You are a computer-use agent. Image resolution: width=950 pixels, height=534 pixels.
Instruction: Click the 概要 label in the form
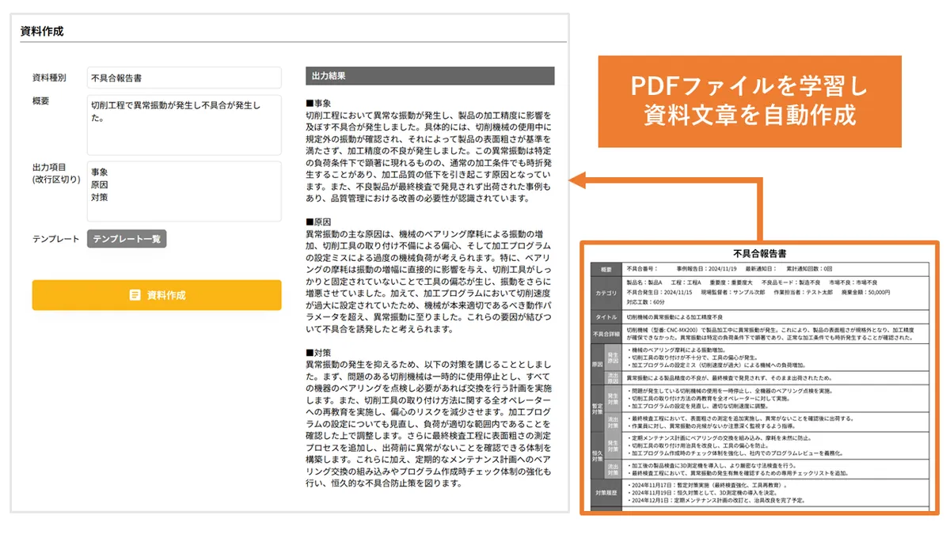click(x=41, y=100)
